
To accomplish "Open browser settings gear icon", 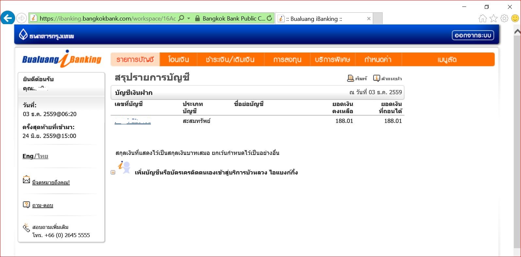I will (x=504, y=19).
